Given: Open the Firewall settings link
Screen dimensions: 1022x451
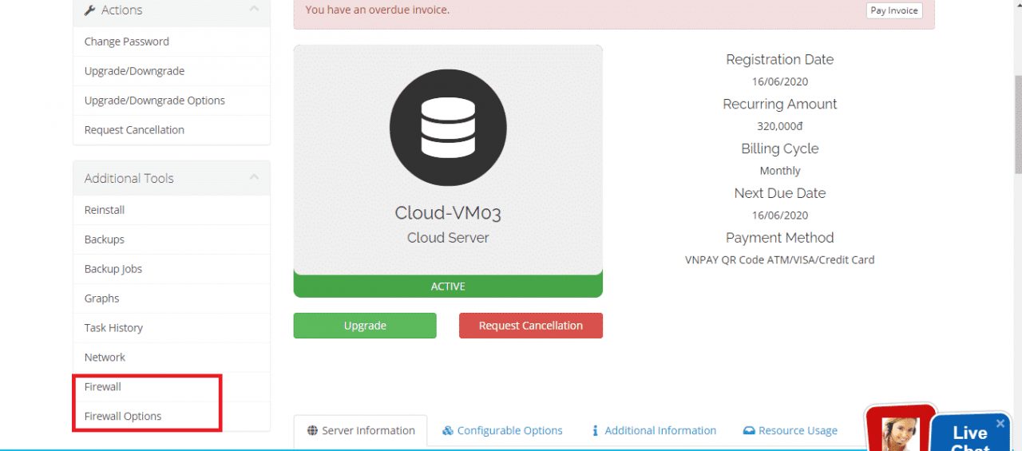Looking at the screenshot, I should point(103,386).
